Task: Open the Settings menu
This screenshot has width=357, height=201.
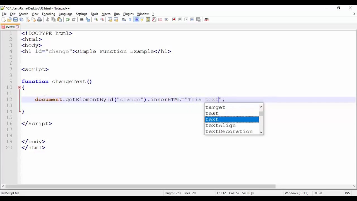Action: click(x=81, y=14)
